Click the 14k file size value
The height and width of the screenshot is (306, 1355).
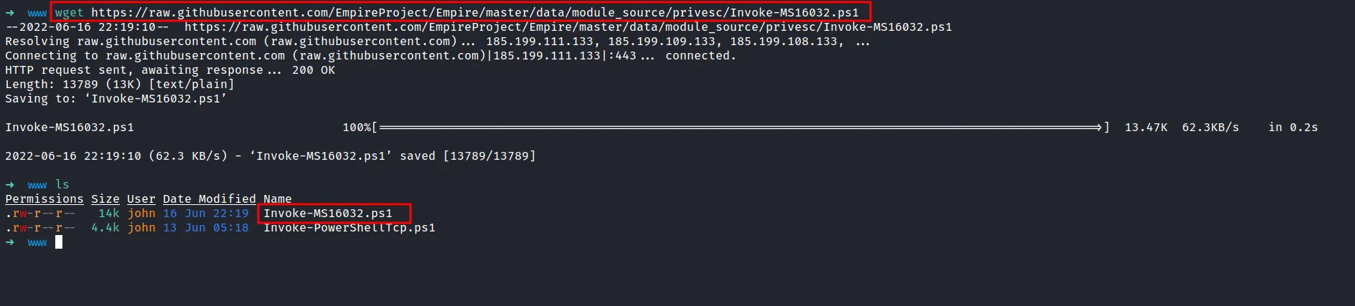tap(109, 214)
